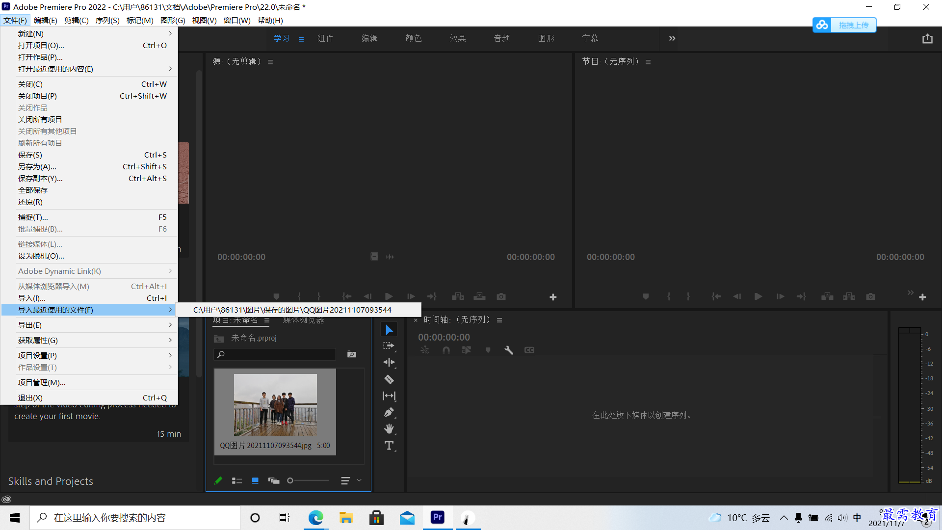Open Microsoft Edge from taskbar
The image size is (942, 530).
[315, 518]
